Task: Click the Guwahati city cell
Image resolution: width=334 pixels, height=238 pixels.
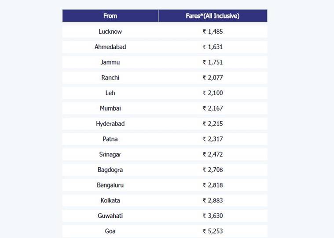Action: point(110,216)
